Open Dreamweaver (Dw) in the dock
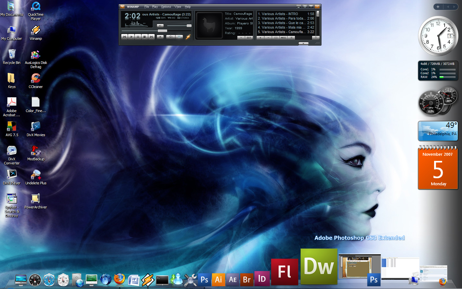Image resolution: width=462 pixels, height=289 pixels. pyautogui.click(x=319, y=267)
